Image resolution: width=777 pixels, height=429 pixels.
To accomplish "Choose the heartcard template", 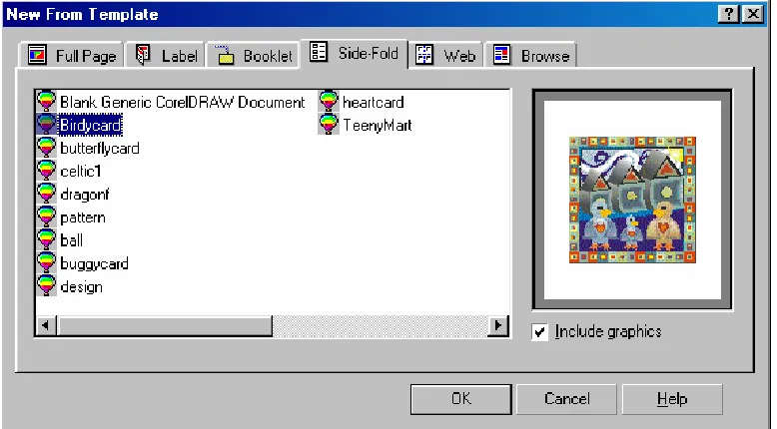I will (x=374, y=102).
